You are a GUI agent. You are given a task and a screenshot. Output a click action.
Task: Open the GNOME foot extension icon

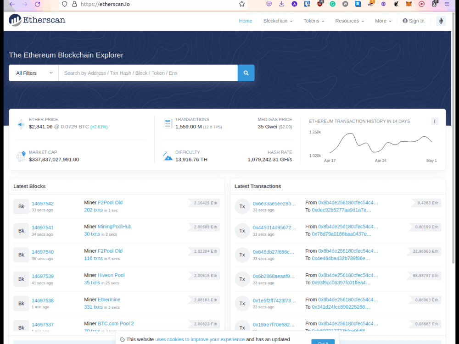click(396, 4)
